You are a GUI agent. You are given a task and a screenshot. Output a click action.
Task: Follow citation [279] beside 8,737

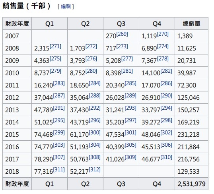(x=55, y=71)
